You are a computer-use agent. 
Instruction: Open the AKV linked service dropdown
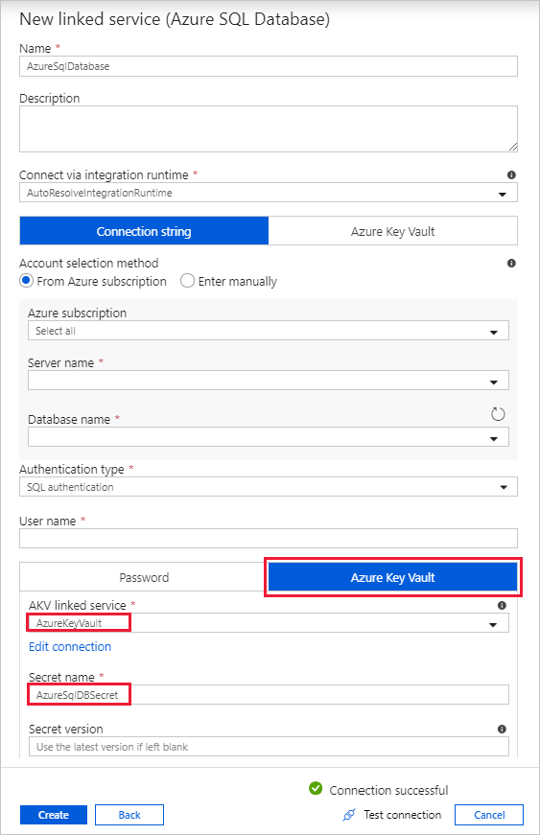[x=269, y=623]
